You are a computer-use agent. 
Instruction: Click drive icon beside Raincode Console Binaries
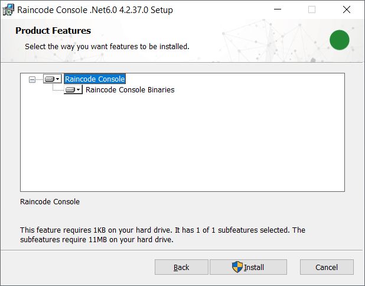70,90
